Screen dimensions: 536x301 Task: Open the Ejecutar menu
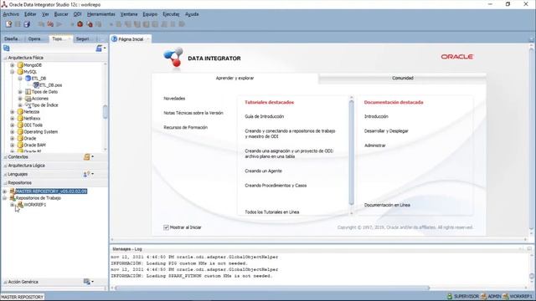pos(171,14)
